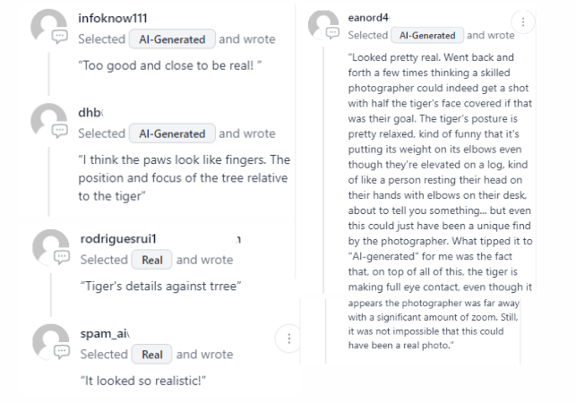Click the Real tag on spam_ai's comment
576x403 pixels.
tap(151, 354)
